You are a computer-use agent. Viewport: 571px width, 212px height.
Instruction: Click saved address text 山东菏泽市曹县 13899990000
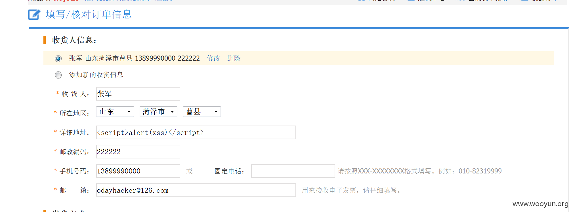pyautogui.click(x=130, y=58)
